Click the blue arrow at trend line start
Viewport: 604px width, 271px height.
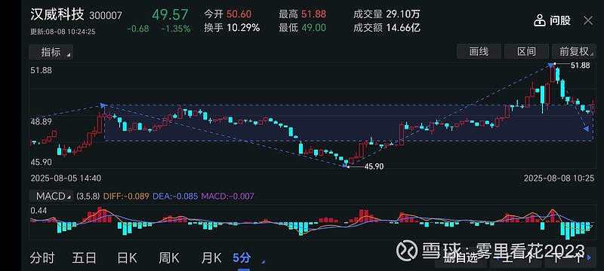103,105
